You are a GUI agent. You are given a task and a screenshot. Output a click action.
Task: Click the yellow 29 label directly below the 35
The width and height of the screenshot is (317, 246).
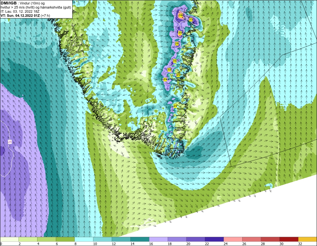177,44
